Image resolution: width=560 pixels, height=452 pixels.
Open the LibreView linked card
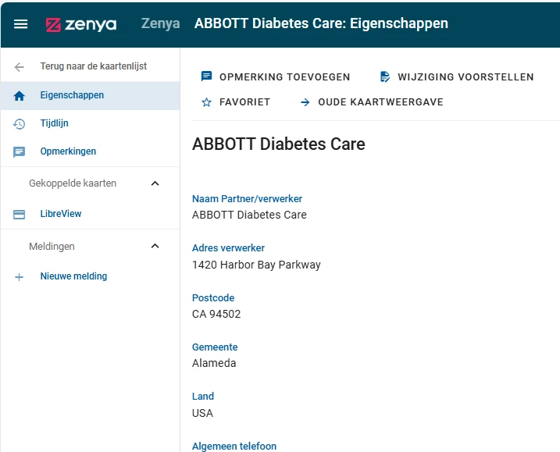pyautogui.click(x=61, y=214)
